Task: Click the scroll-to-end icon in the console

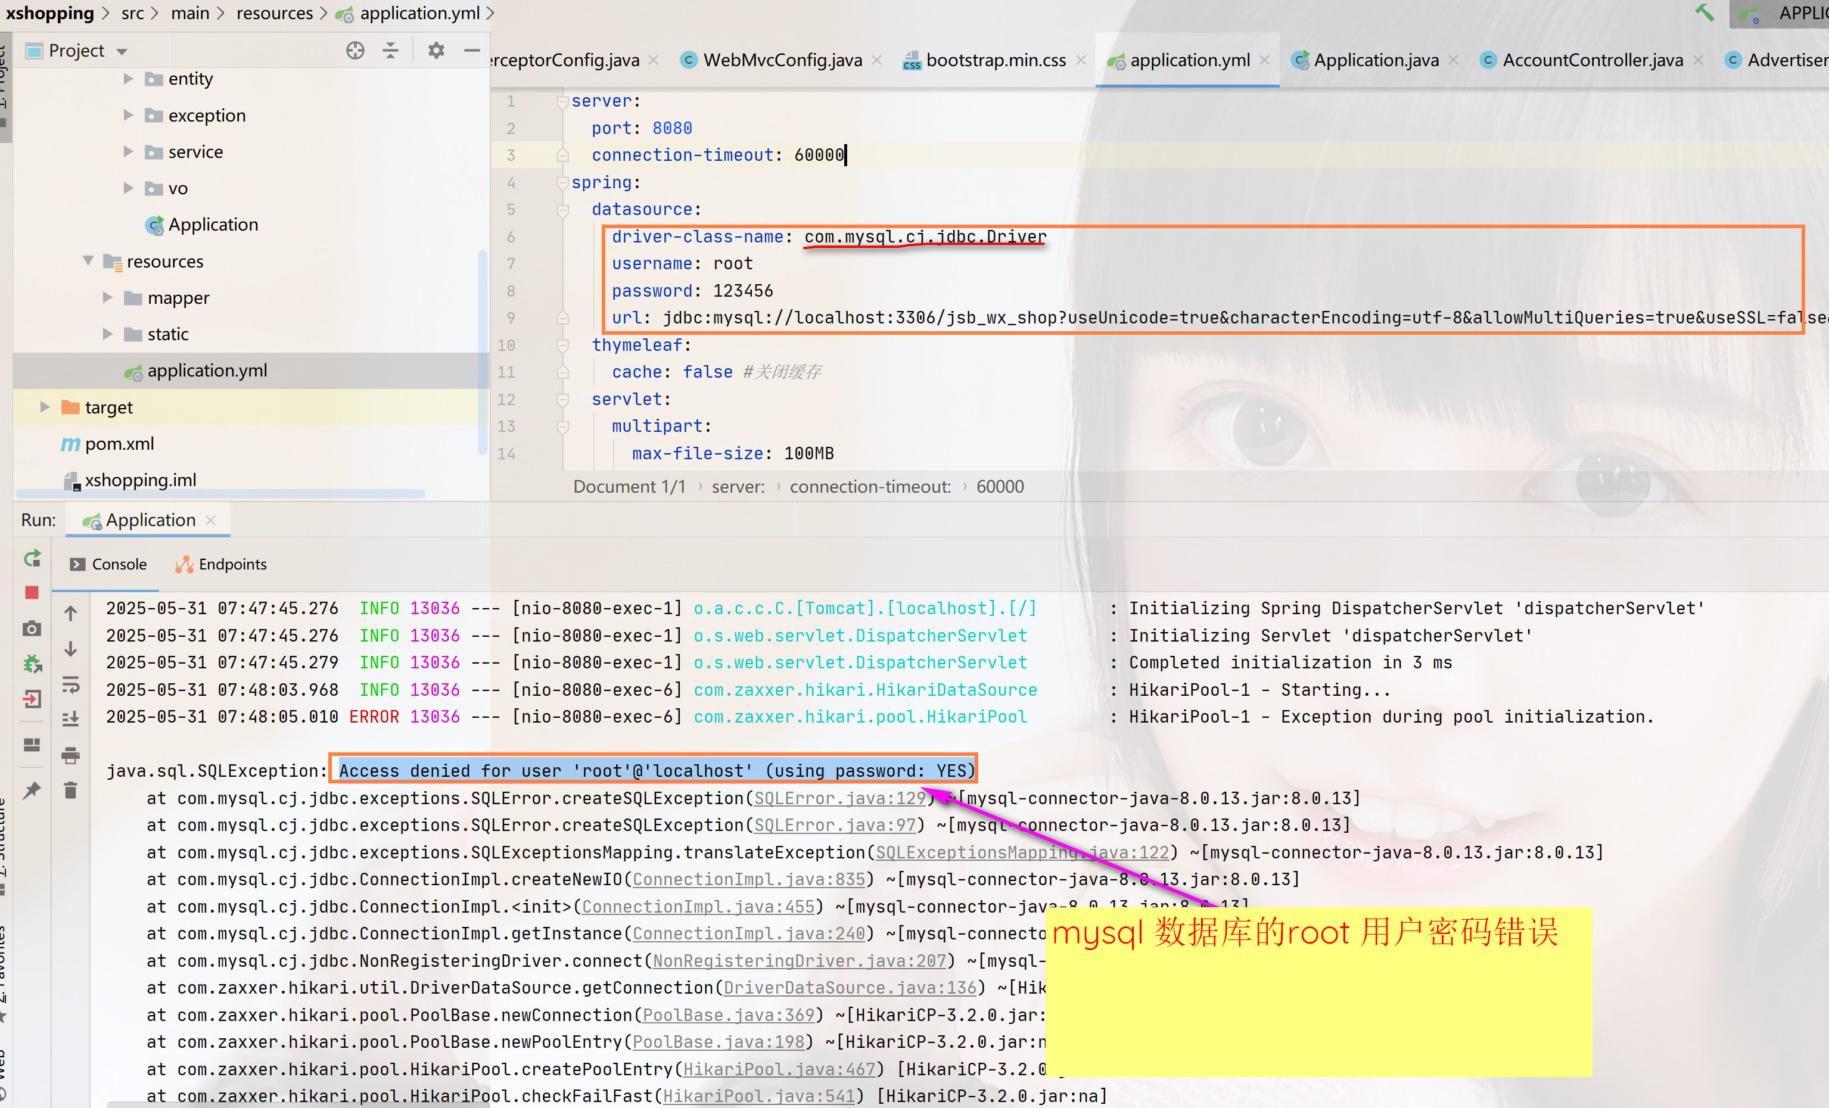Action: click(70, 718)
